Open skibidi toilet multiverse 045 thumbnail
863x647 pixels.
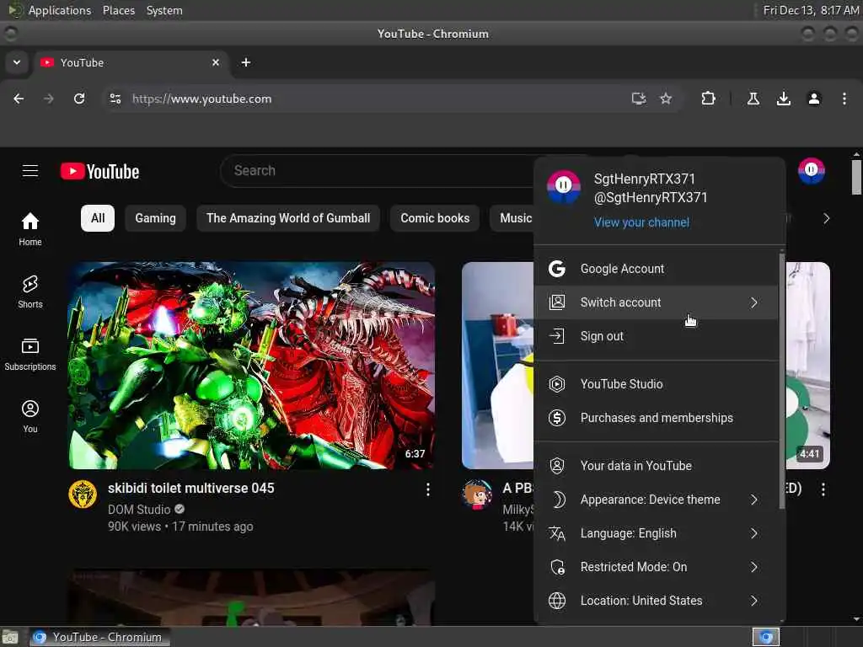coord(251,366)
